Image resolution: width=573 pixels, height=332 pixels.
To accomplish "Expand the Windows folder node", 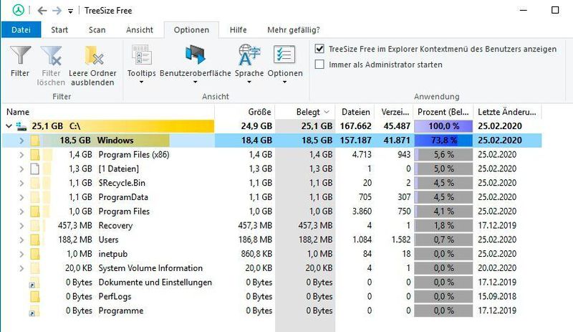I will 21,141.
